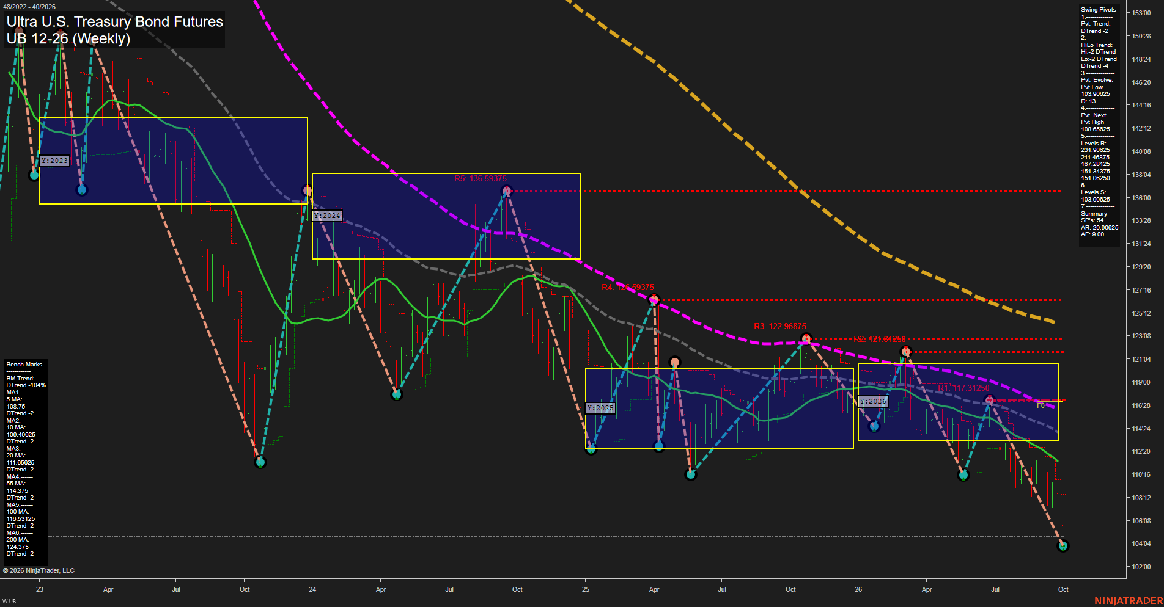Screen dimensions: 1164x607
Task: Click the swing high pivot marker at R3
Action: click(x=806, y=339)
